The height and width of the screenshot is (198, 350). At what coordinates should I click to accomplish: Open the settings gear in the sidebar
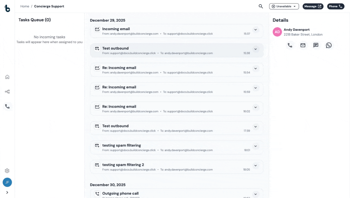pyautogui.click(x=7, y=170)
